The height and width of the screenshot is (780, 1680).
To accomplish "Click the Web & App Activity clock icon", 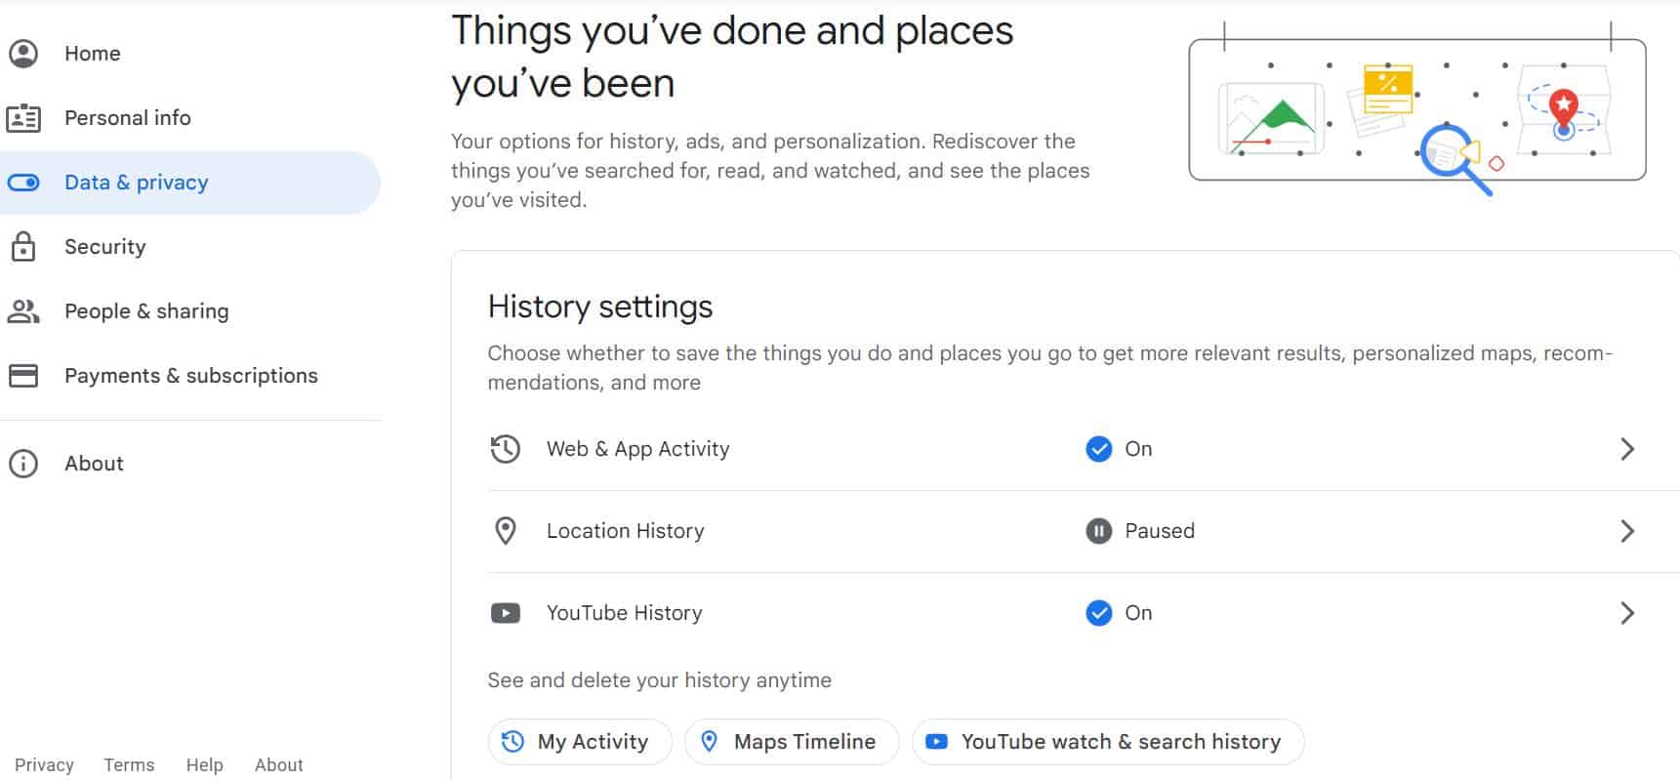I will click(506, 449).
